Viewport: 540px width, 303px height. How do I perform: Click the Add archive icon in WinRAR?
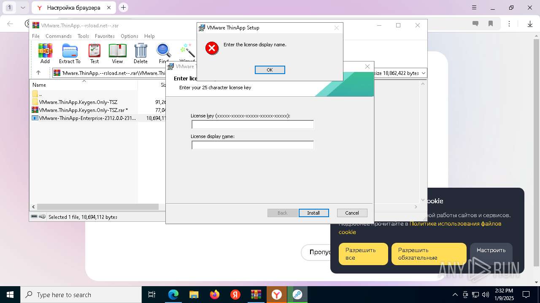[x=45, y=54]
